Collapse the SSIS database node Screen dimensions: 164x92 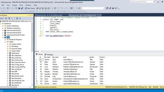[x=3, y=37]
